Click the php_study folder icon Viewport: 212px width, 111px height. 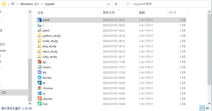[x=40, y=46]
